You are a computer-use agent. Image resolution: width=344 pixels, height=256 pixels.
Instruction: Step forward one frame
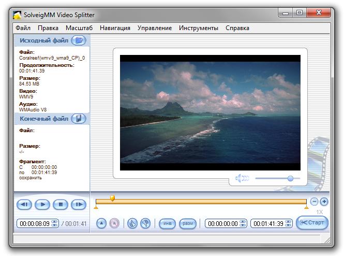pyautogui.click(x=79, y=205)
